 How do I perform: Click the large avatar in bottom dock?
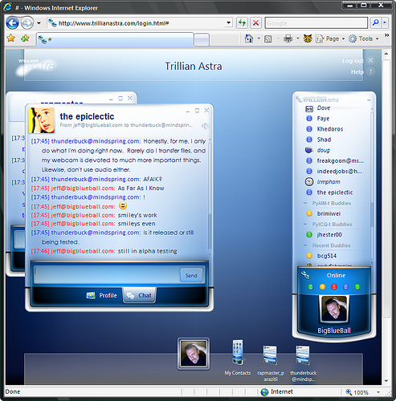(194, 354)
